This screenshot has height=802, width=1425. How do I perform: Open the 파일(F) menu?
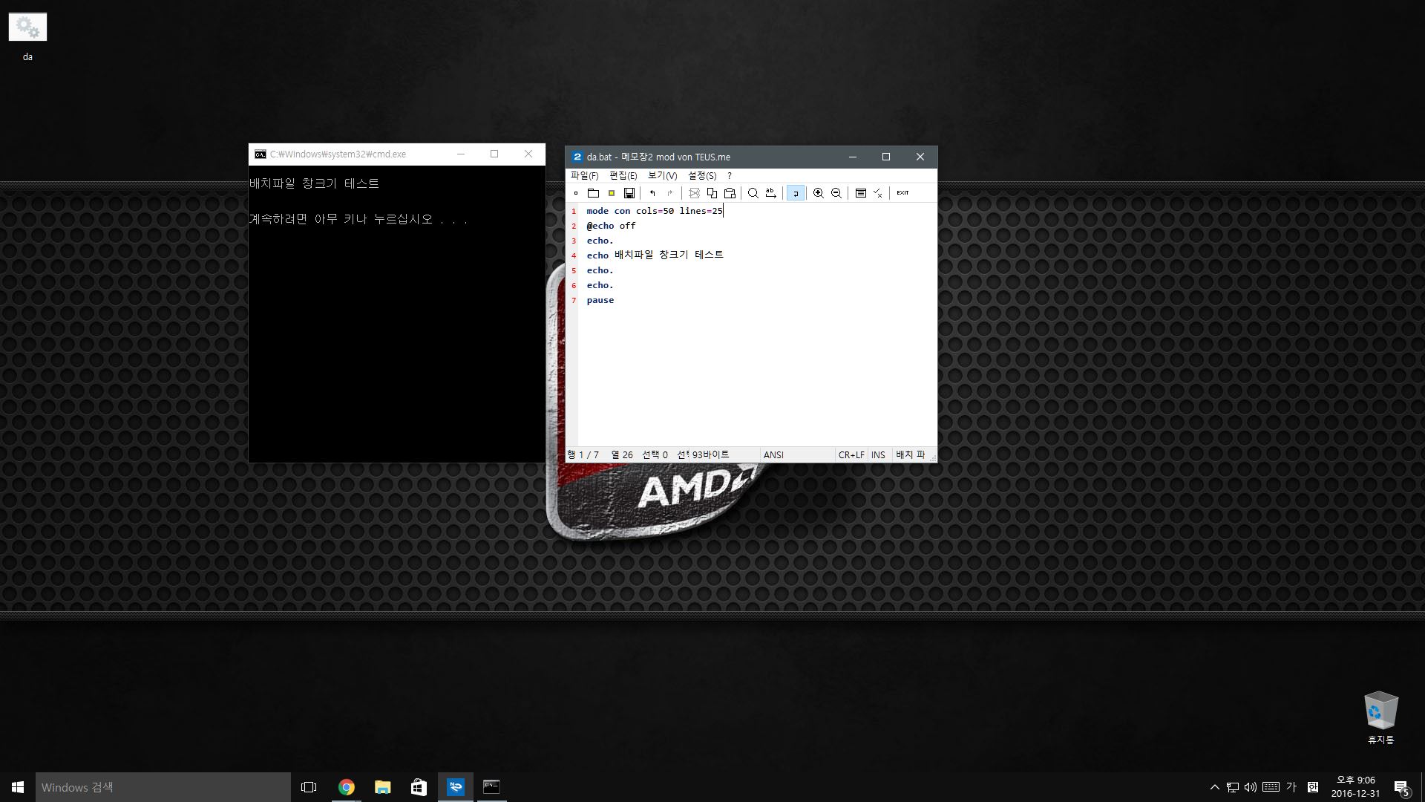[x=584, y=176]
